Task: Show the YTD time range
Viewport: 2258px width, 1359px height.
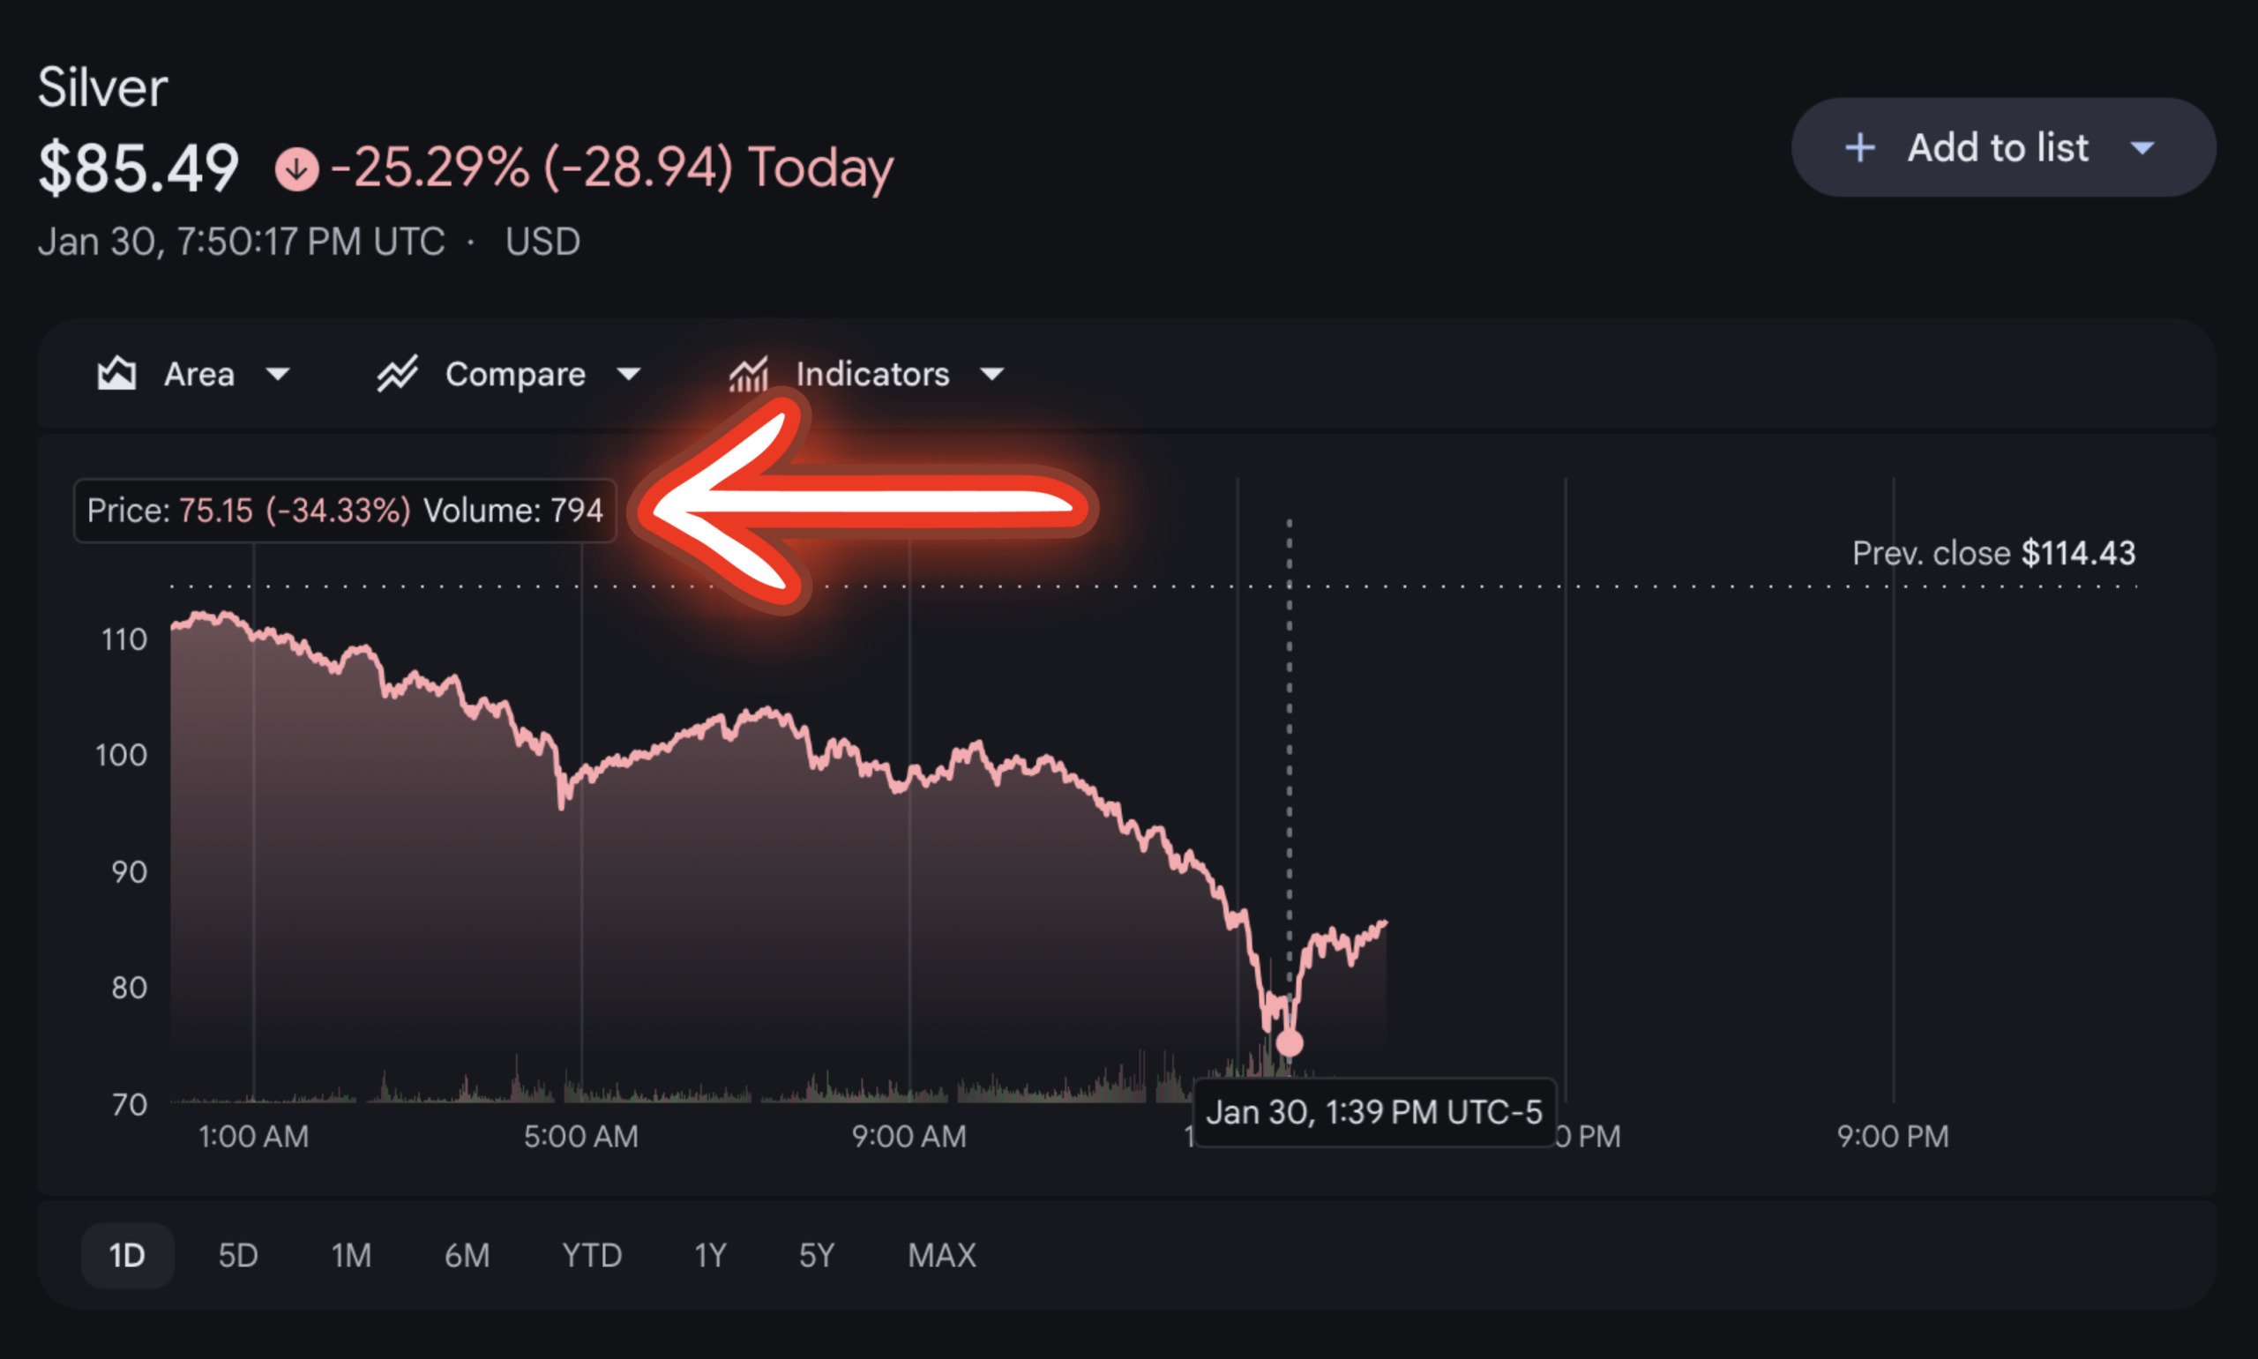Action: pyautogui.click(x=592, y=1255)
